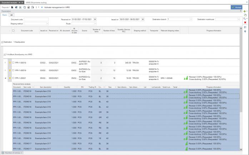Click the pin icon on Expected receipts tab

20,2
